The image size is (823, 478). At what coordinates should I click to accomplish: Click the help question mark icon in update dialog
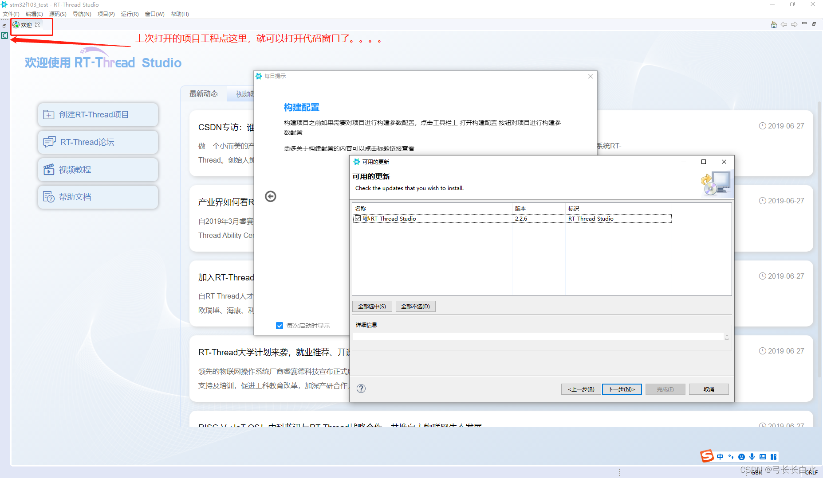(361, 389)
